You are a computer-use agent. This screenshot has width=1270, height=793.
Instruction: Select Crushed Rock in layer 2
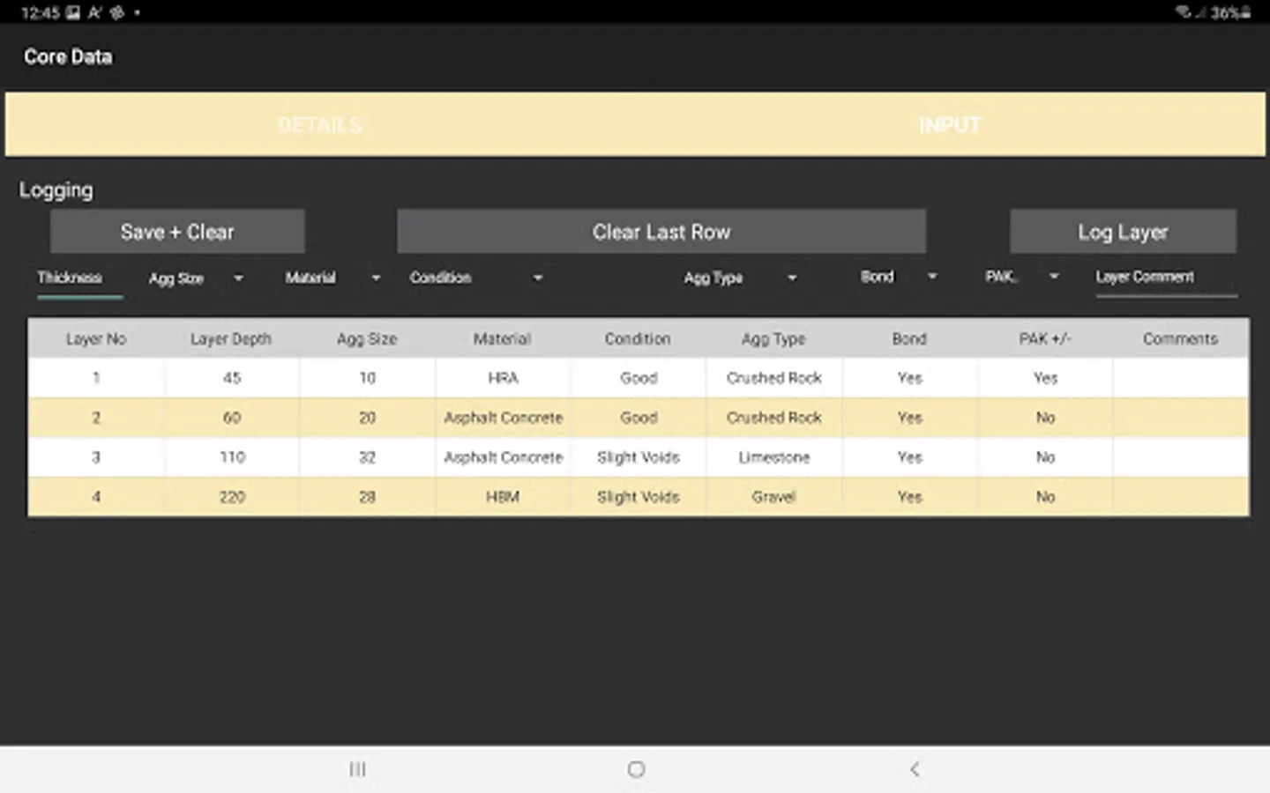click(774, 418)
